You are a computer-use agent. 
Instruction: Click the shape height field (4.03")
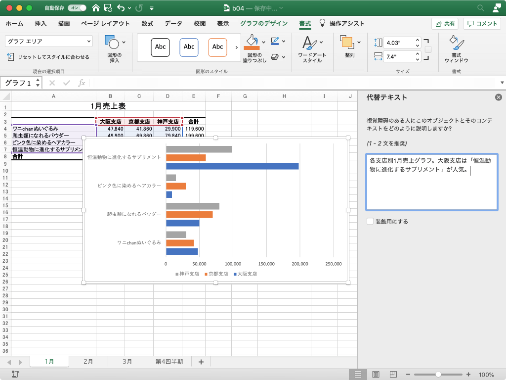pyautogui.click(x=399, y=43)
